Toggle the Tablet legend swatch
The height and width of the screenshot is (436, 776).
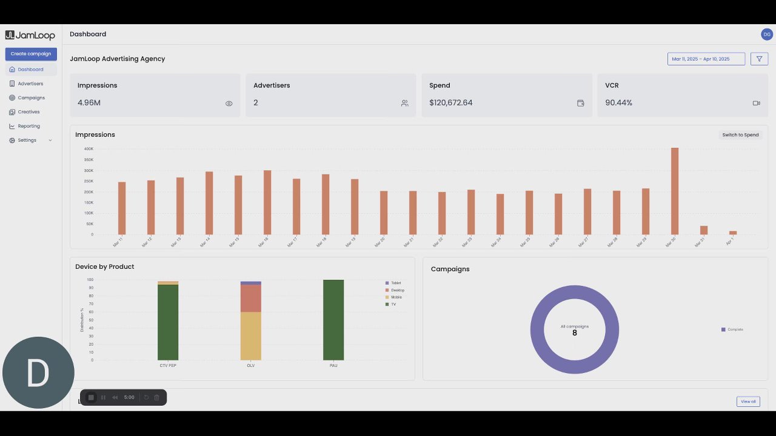[387, 283]
